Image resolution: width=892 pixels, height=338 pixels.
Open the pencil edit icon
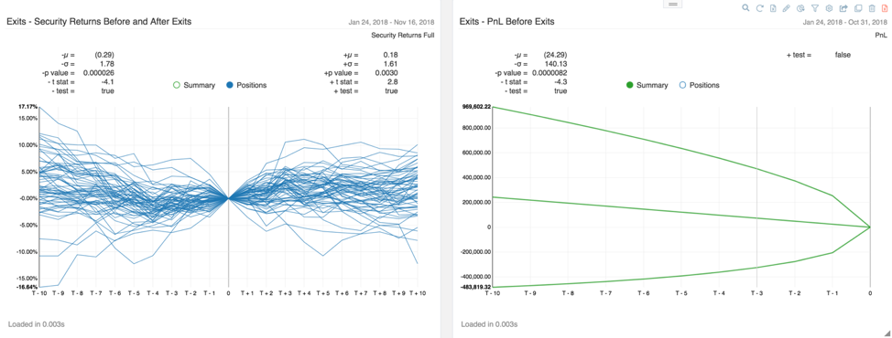[x=787, y=8]
